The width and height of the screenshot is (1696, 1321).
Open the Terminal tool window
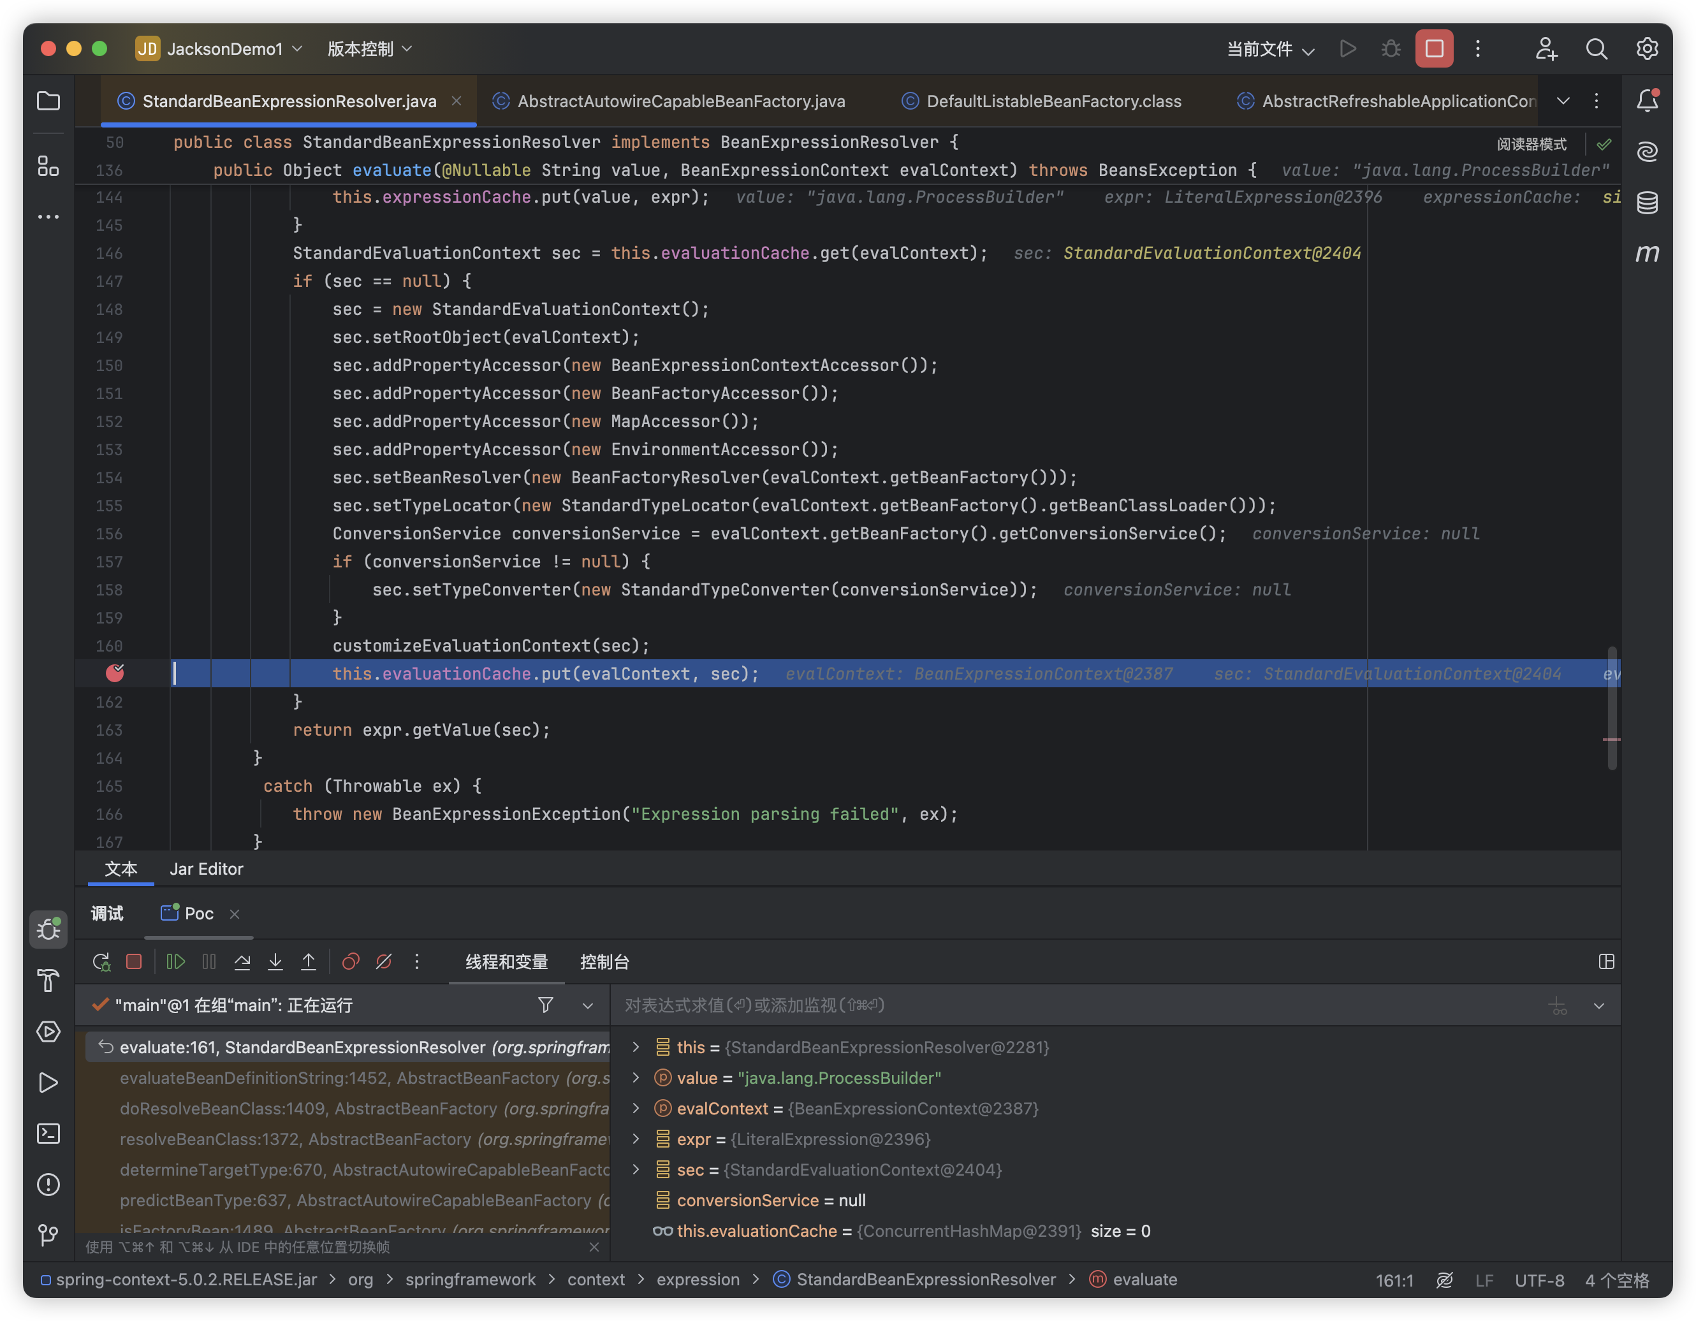pyautogui.click(x=48, y=1133)
